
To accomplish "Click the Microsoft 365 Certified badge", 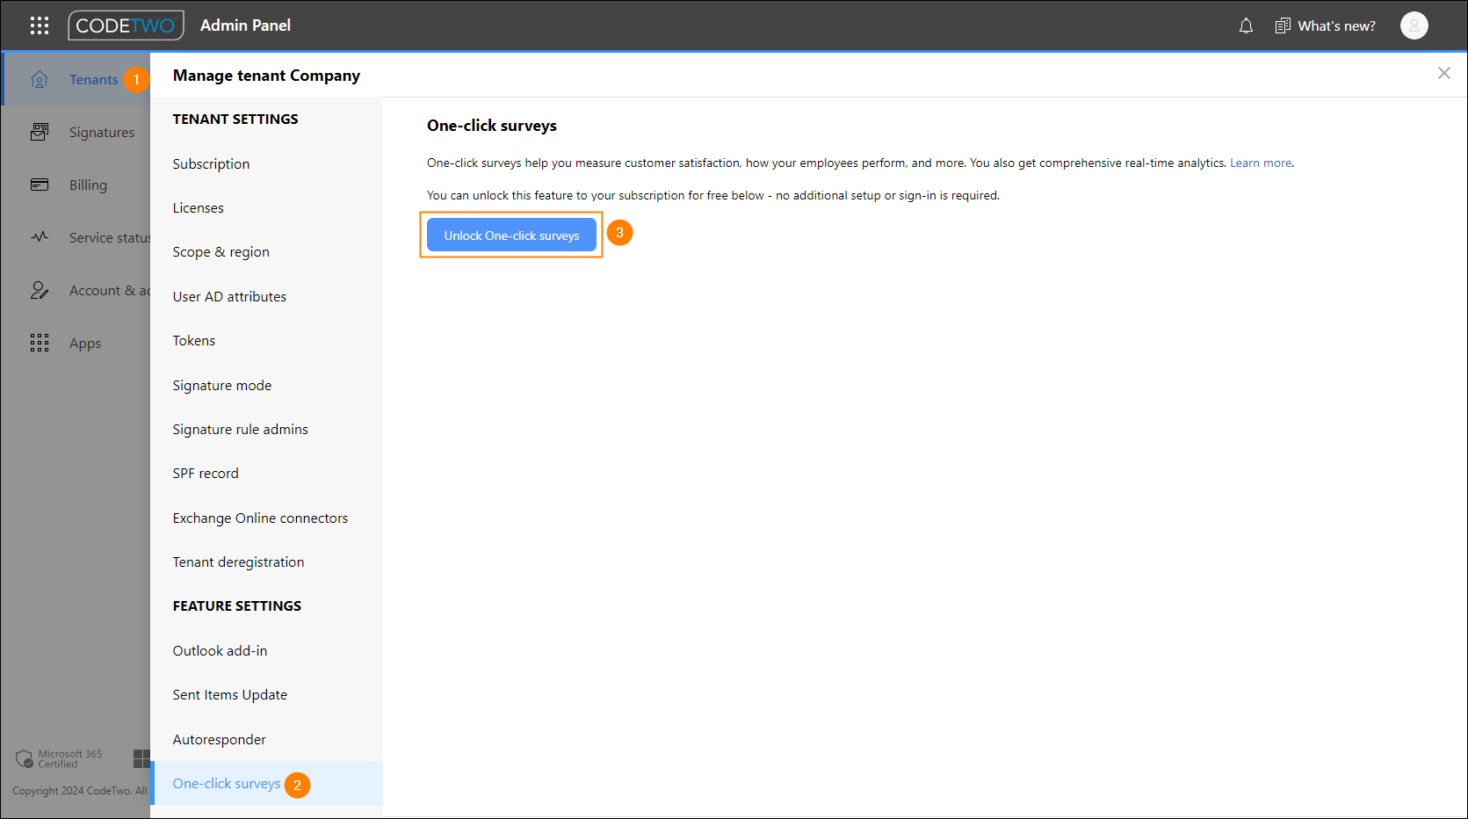I will pyautogui.click(x=59, y=758).
